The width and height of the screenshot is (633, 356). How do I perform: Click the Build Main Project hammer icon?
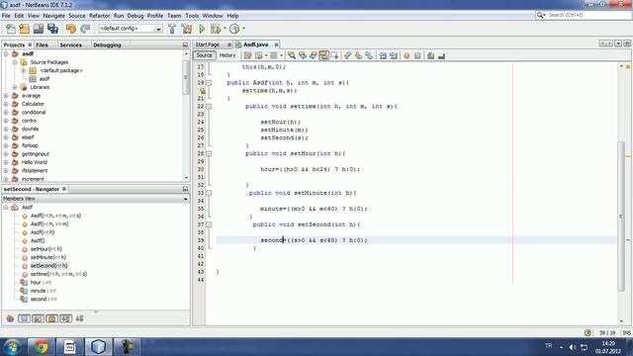point(172,29)
